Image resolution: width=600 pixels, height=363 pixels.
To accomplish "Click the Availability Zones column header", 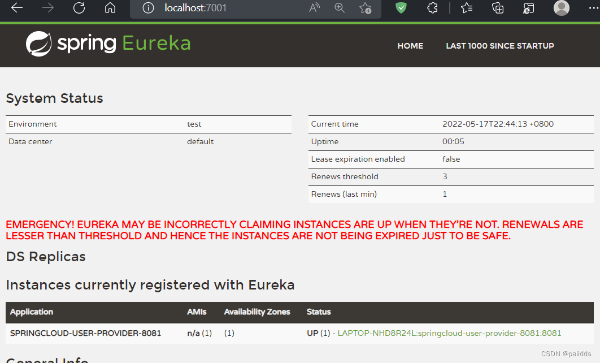I will tap(257, 312).
